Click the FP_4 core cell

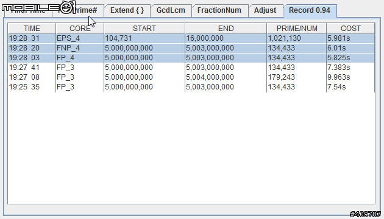click(x=80, y=58)
